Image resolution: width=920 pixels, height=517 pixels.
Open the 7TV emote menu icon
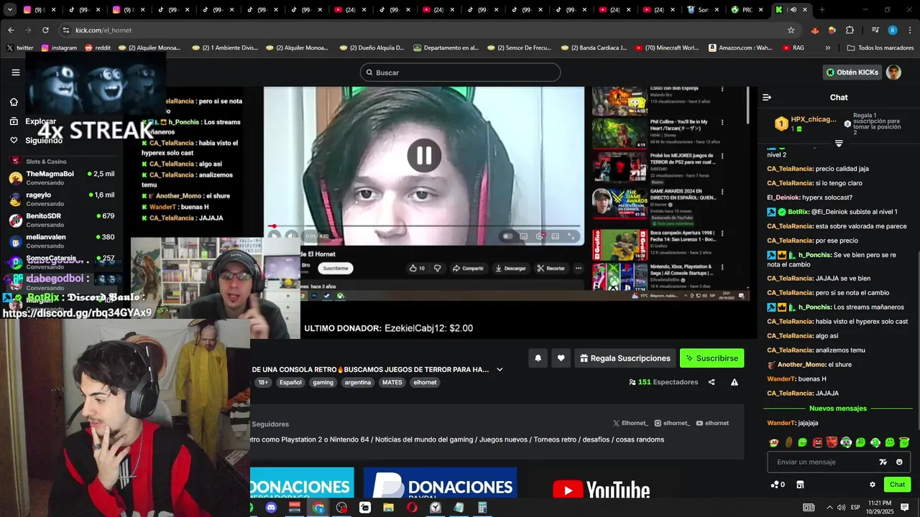click(883, 462)
